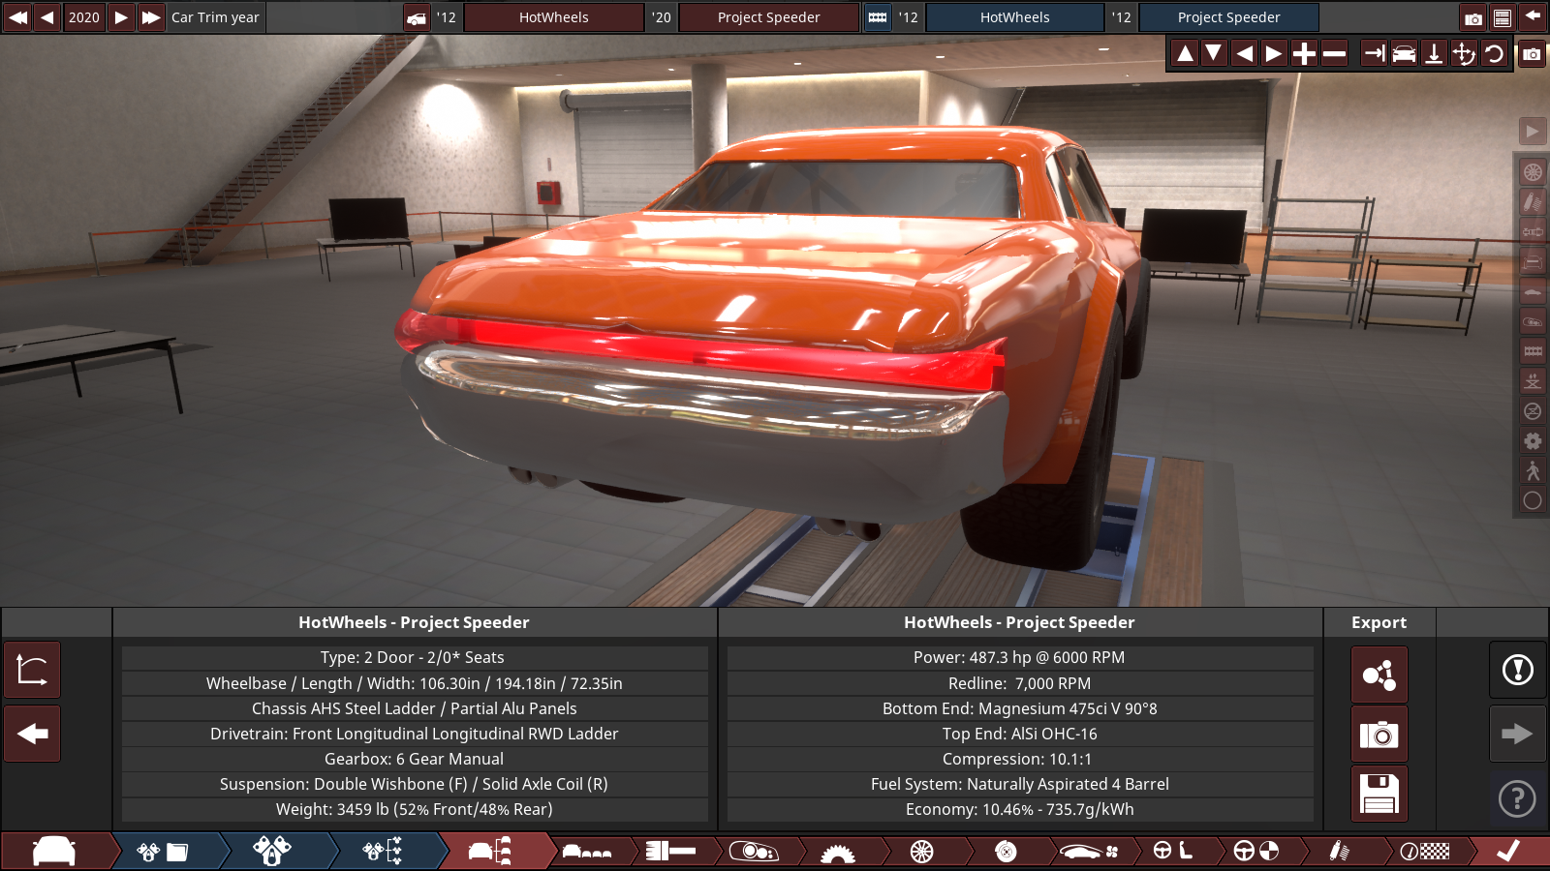1550x871 pixels.
Task: Open the gearbox drivetrain tab
Action: click(x=838, y=851)
